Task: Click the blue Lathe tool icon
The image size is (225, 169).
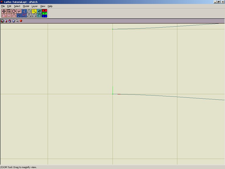Action: (24, 11)
